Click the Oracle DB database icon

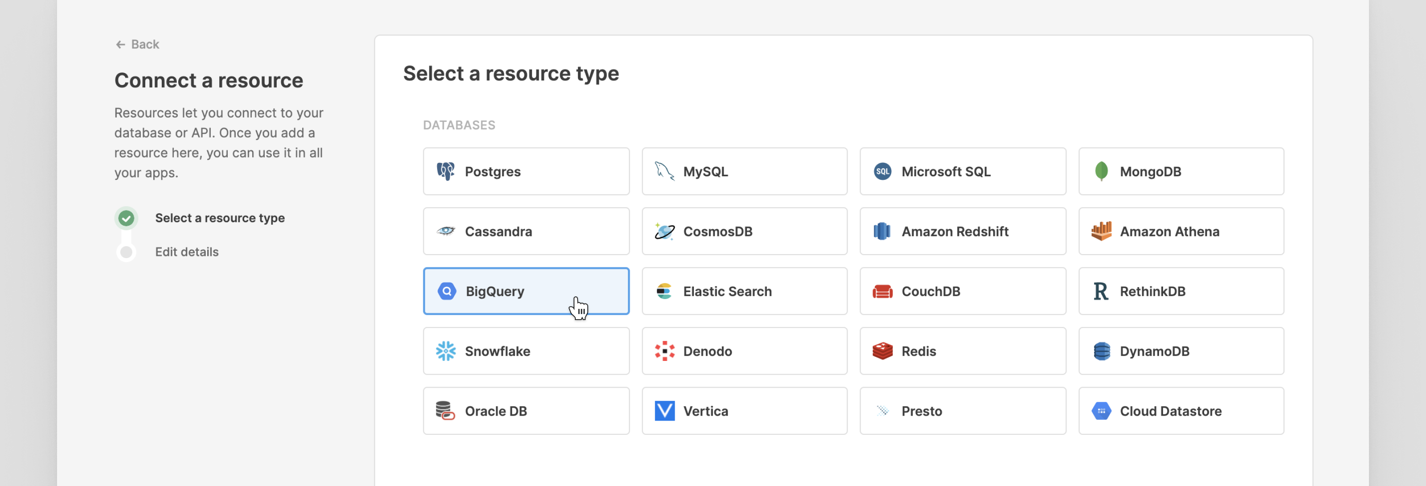[x=445, y=411]
